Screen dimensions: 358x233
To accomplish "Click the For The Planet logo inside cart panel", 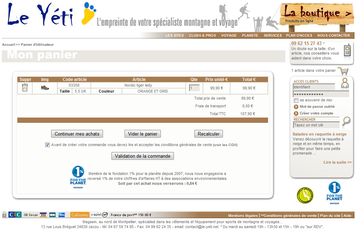I will (78, 177).
